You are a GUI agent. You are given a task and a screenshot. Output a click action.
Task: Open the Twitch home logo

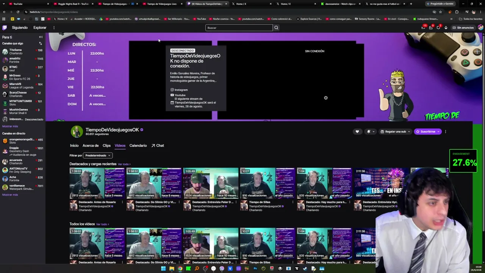pyautogui.click(x=5, y=28)
